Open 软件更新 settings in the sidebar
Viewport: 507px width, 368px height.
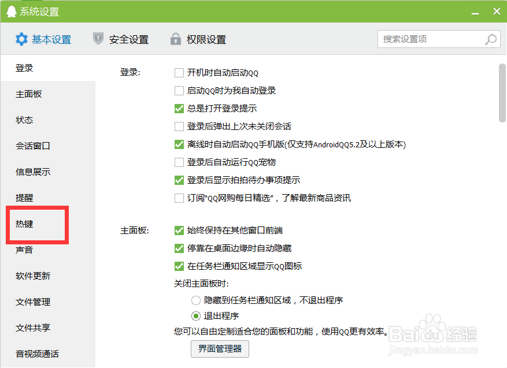[48, 276]
